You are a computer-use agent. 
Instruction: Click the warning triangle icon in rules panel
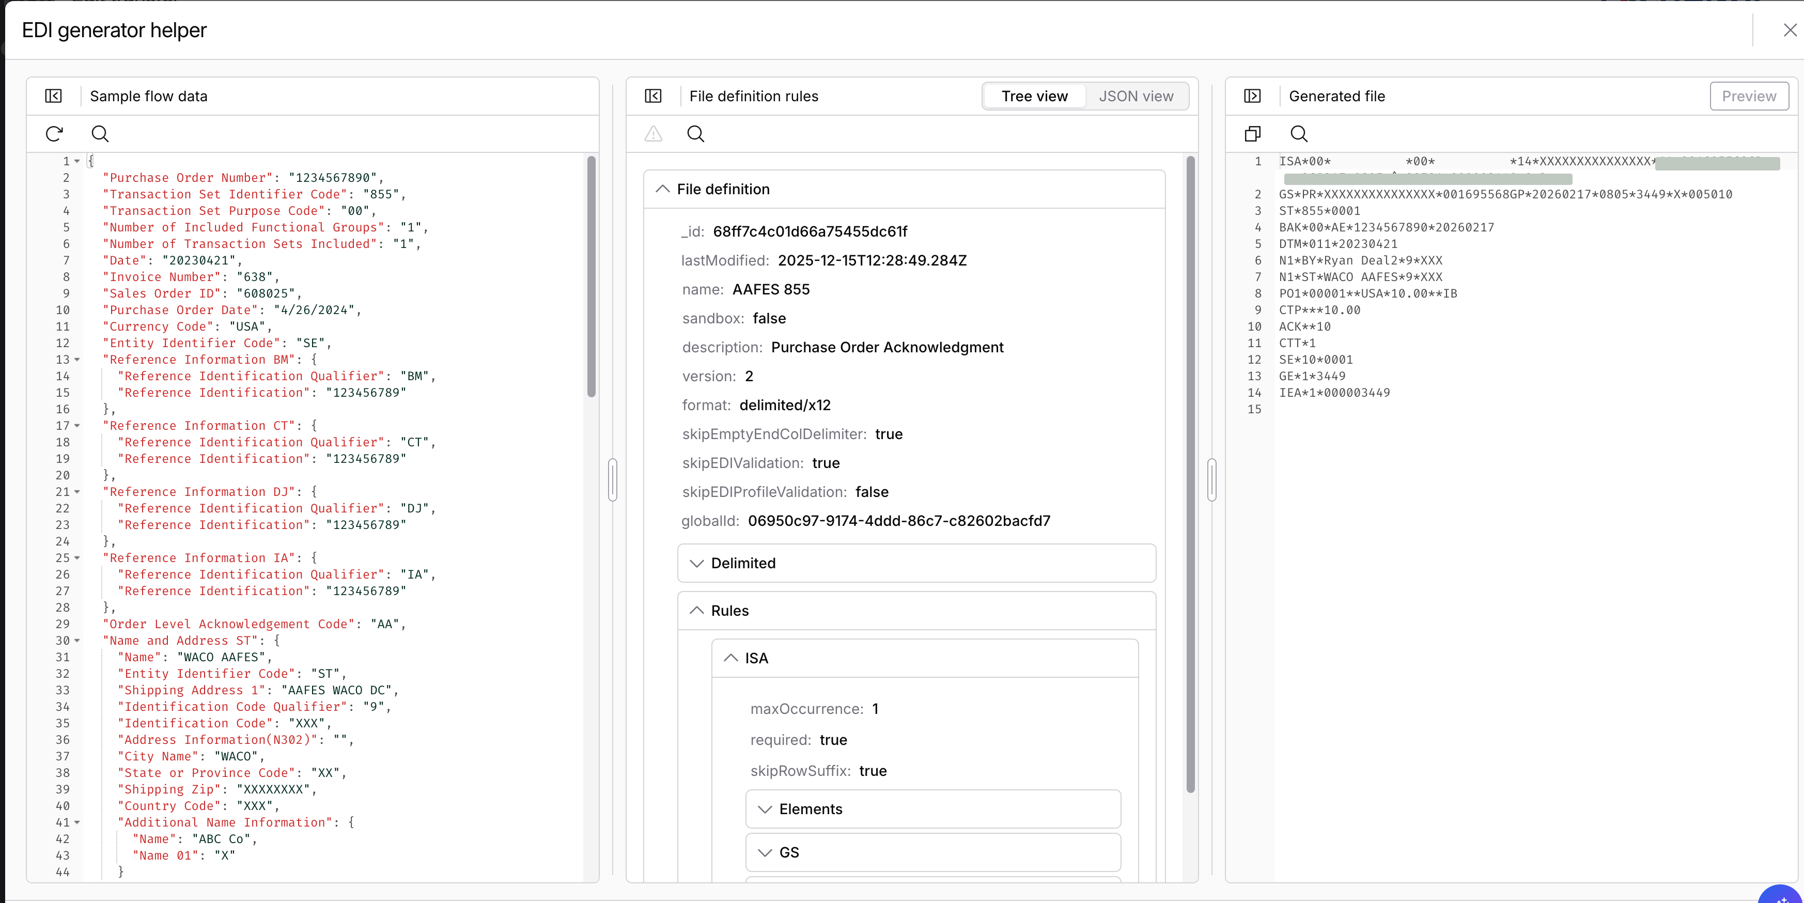coord(652,133)
